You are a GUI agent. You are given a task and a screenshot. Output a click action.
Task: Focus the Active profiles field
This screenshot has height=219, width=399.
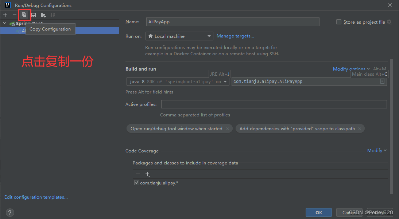tap(274, 104)
